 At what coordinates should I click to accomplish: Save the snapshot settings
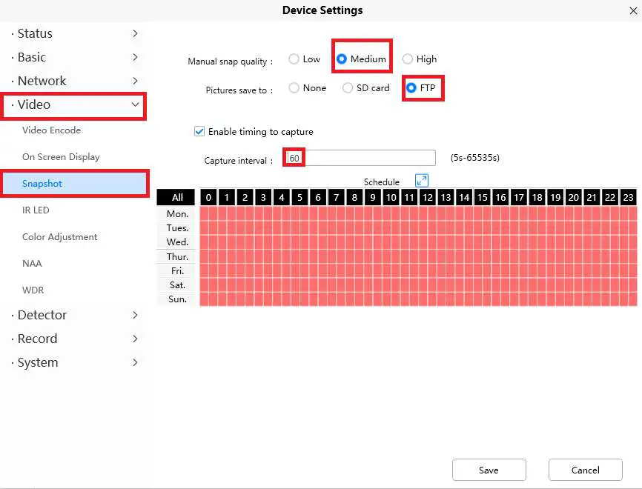pos(489,470)
